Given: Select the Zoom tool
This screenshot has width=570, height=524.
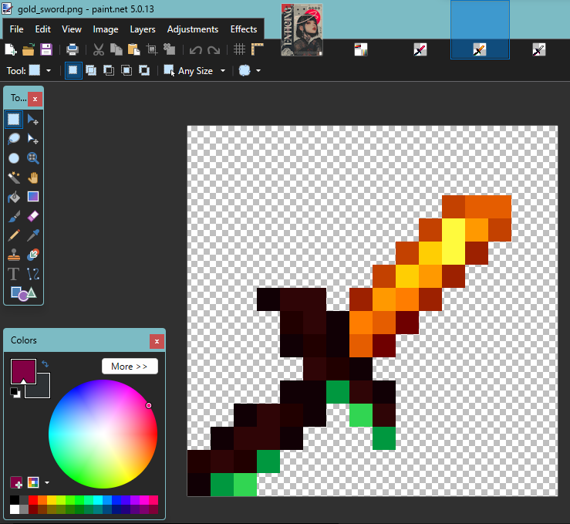Looking at the screenshot, I should click(x=33, y=158).
